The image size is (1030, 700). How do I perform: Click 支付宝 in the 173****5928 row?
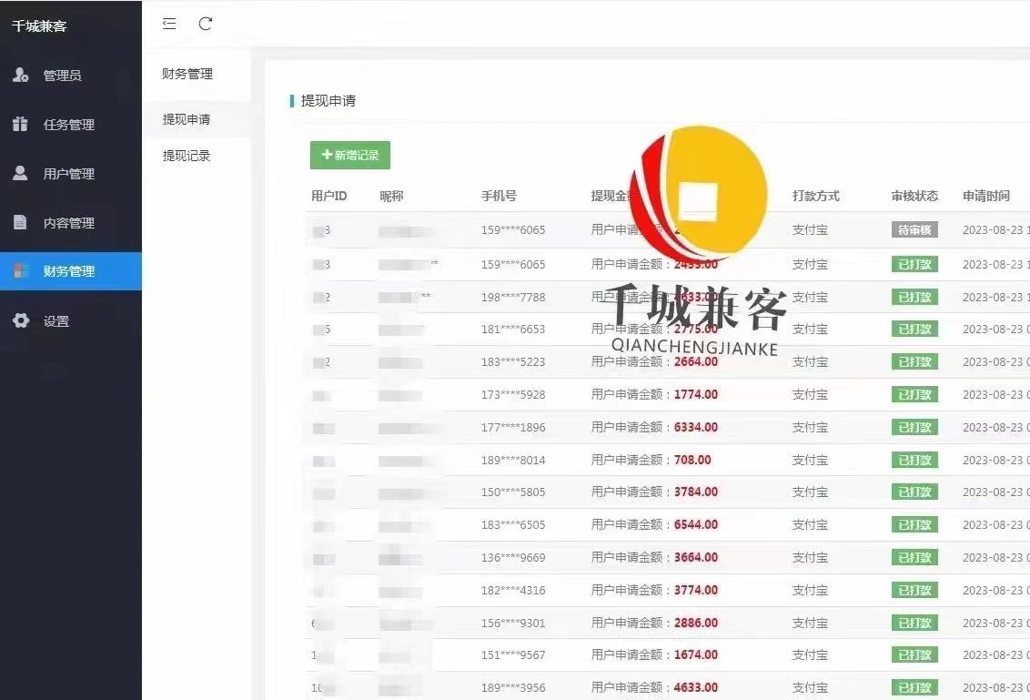click(x=810, y=394)
